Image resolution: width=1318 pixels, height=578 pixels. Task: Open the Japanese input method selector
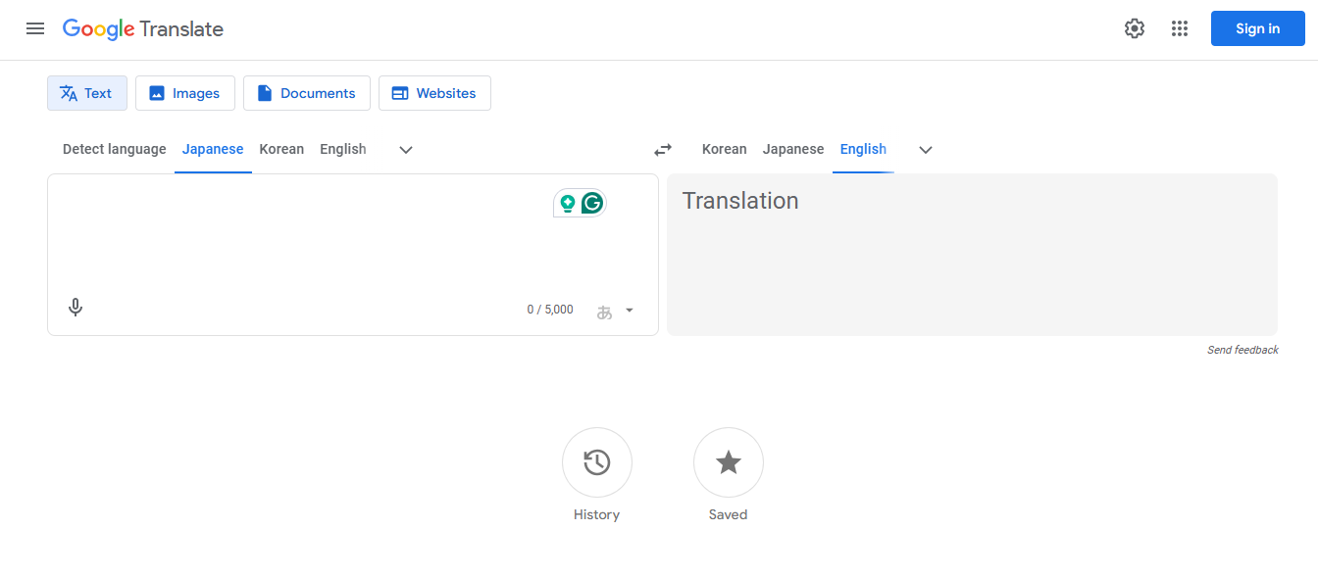click(x=615, y=309)
